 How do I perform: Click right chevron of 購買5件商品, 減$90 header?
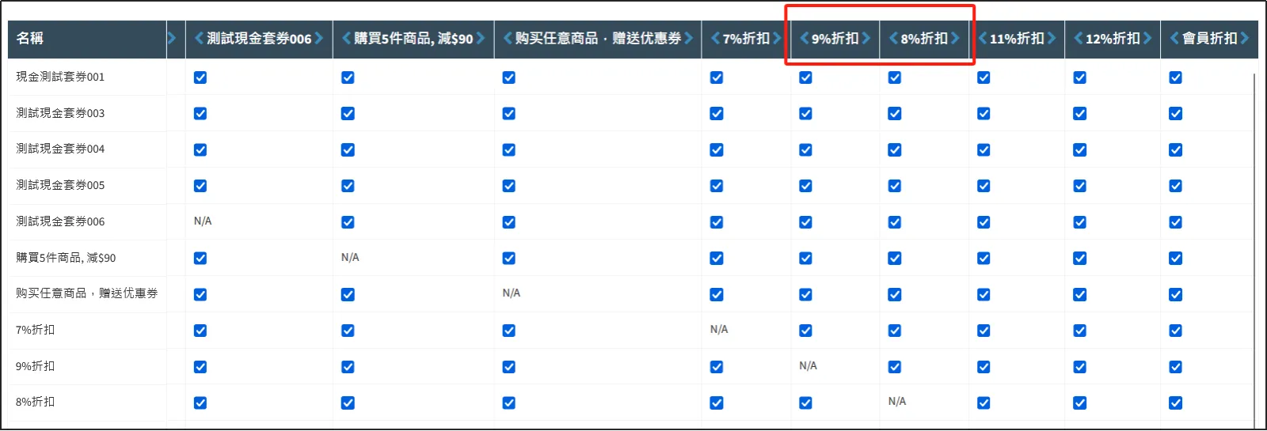tap(481, 38)
